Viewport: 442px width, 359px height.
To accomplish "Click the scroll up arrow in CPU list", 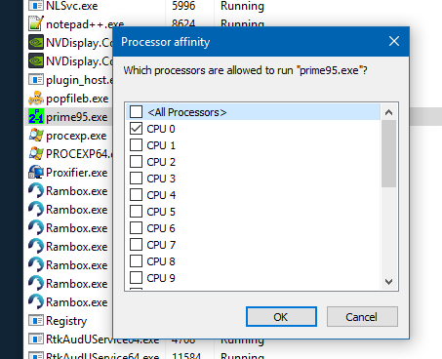I will coord(388,112).
